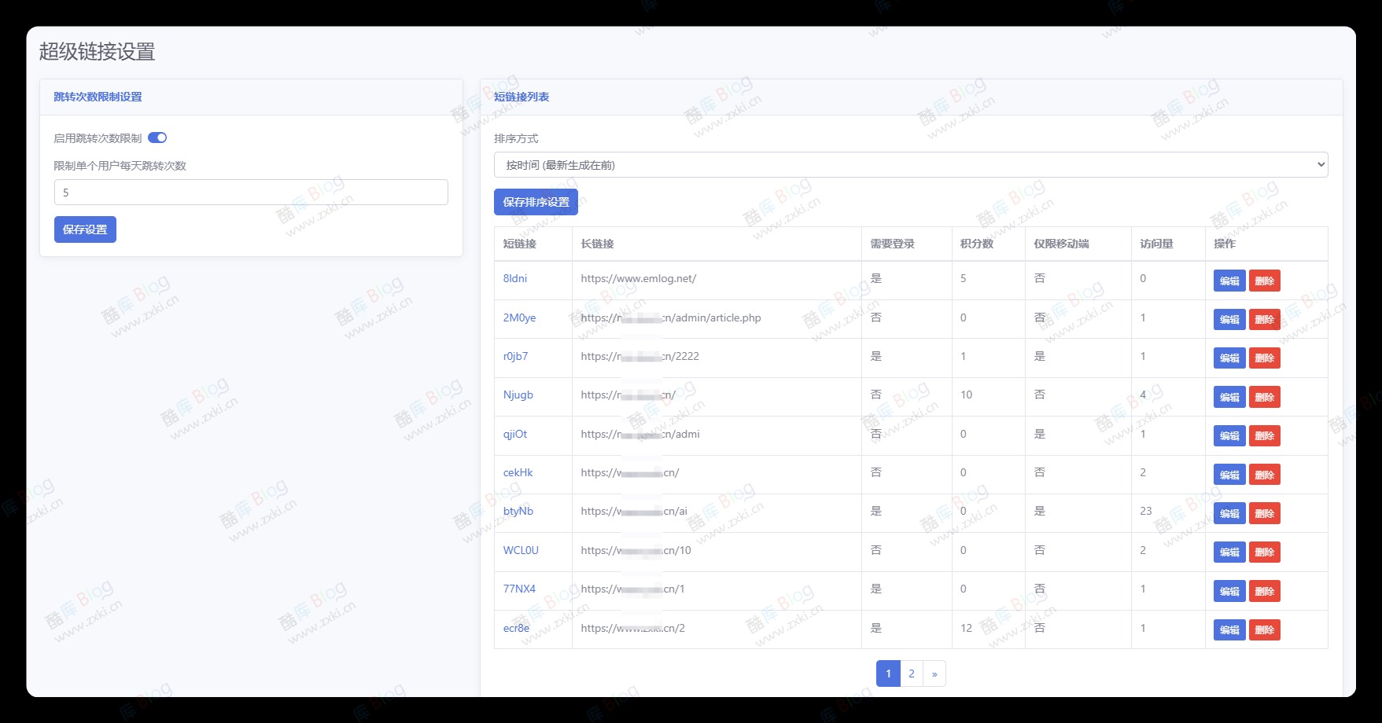Click the next page » control
Image resolution: width=1382 pixels, height=723 pixels.
(x=934, y=673)
